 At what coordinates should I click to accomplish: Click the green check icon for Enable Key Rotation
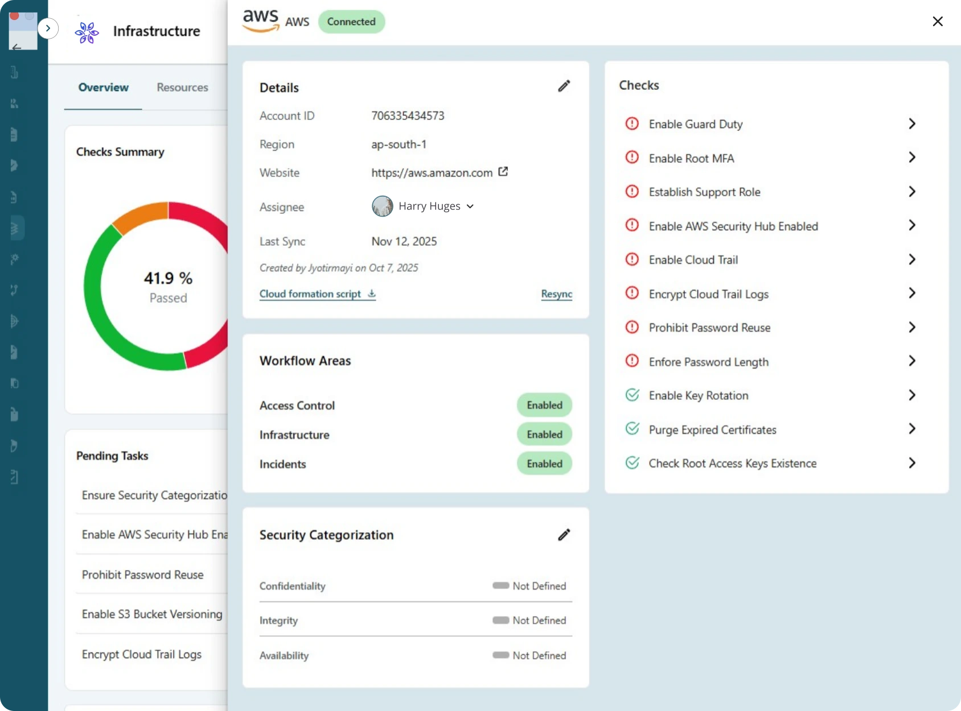pos(633,395)
